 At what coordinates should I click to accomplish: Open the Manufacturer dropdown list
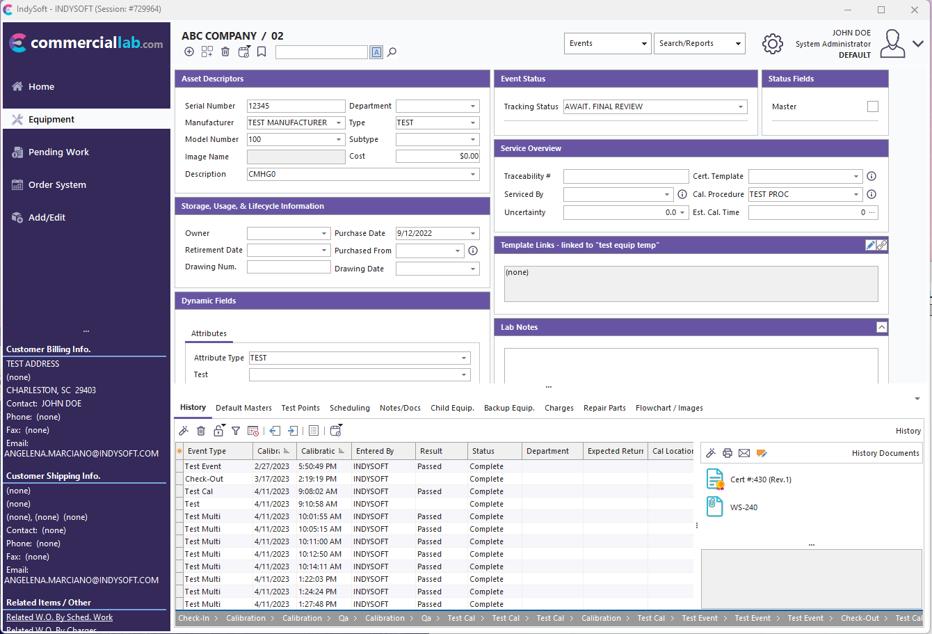tap(339, 122)
